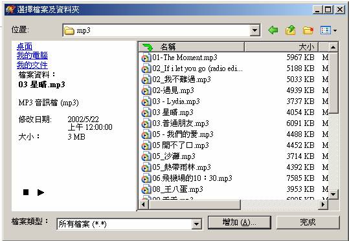
Task: Go up one folder level
Action: coord(291,30)
